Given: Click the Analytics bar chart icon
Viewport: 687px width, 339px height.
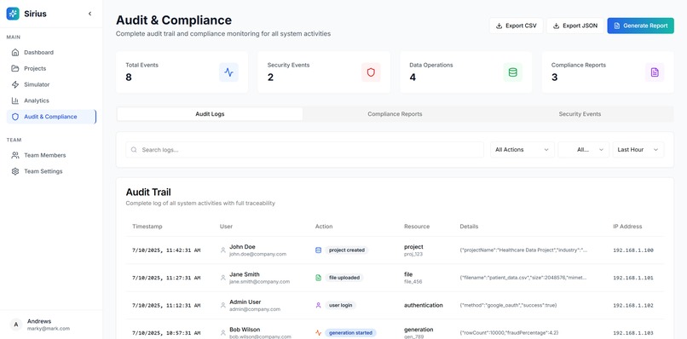Looking at the screenshot, I should click(x=15, y=101).
